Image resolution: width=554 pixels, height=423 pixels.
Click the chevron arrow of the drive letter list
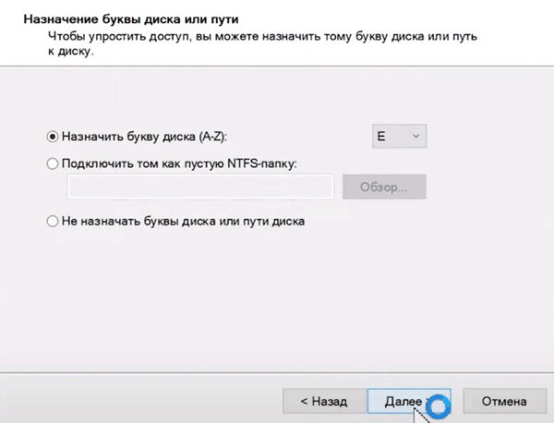point(415,137)
